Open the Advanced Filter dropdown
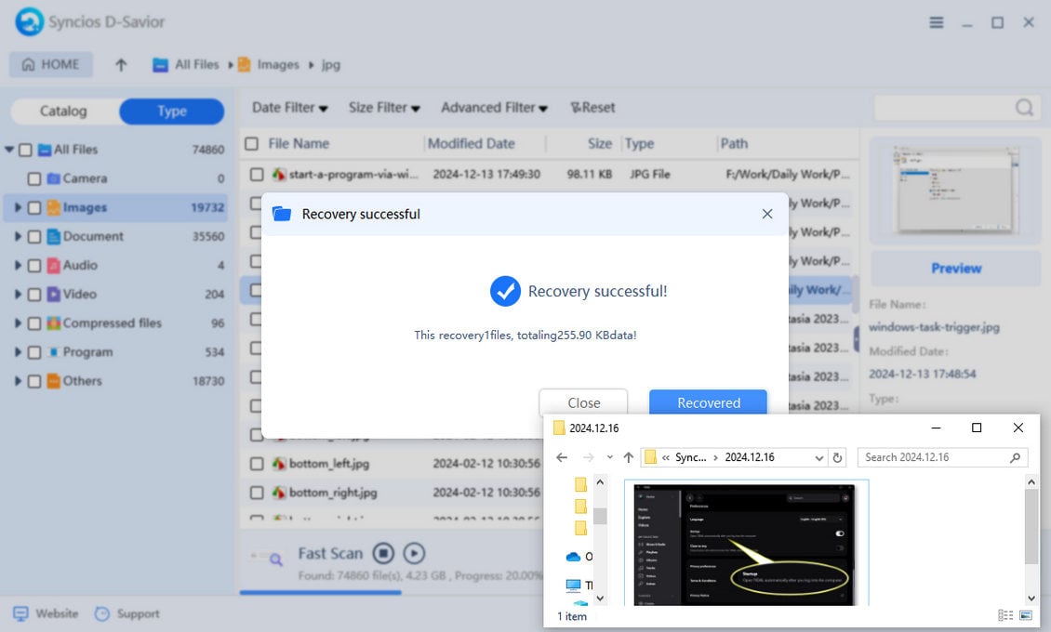 pyautogui.click(x=494, y=108)
